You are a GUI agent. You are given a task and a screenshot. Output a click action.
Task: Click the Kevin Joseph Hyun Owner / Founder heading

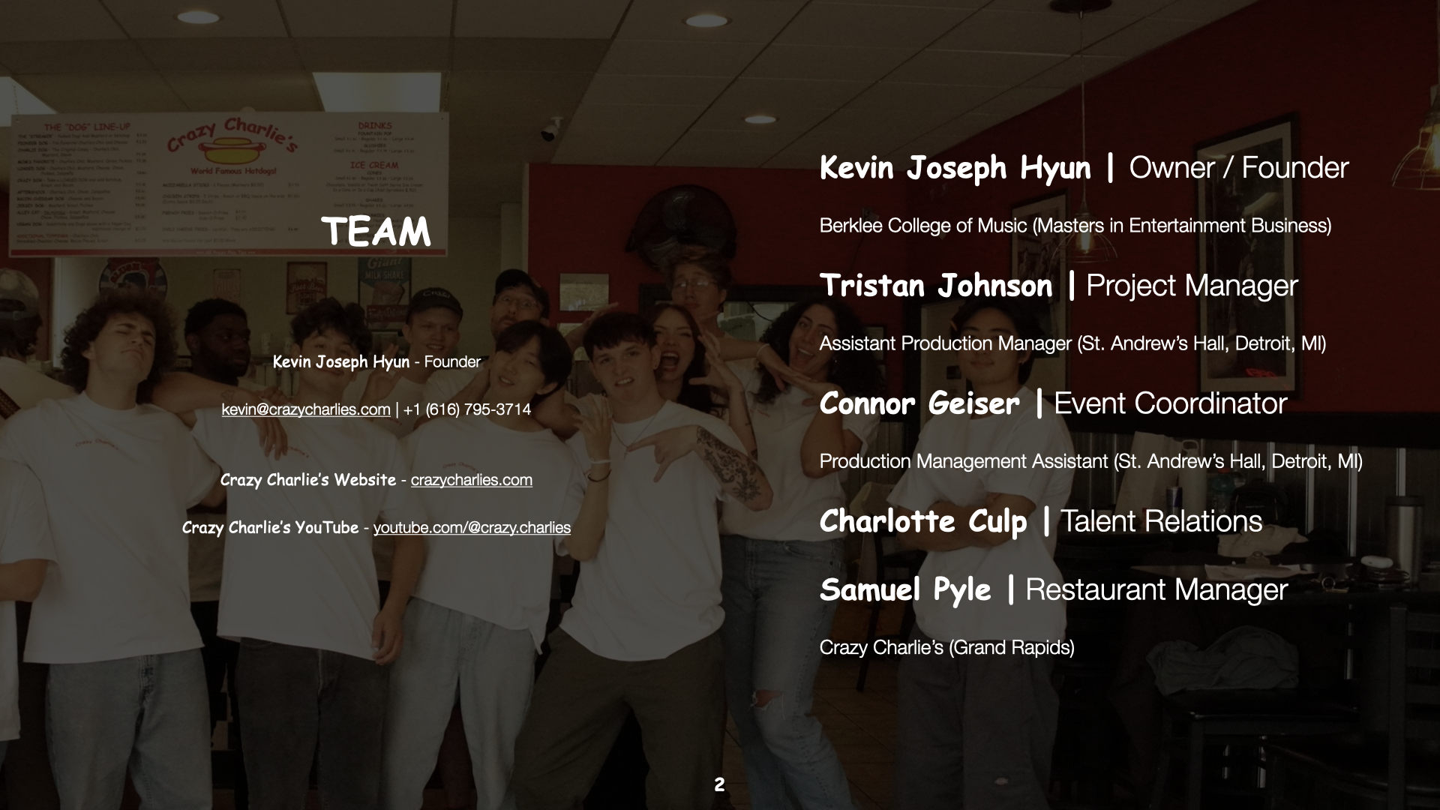(1084, 167)
